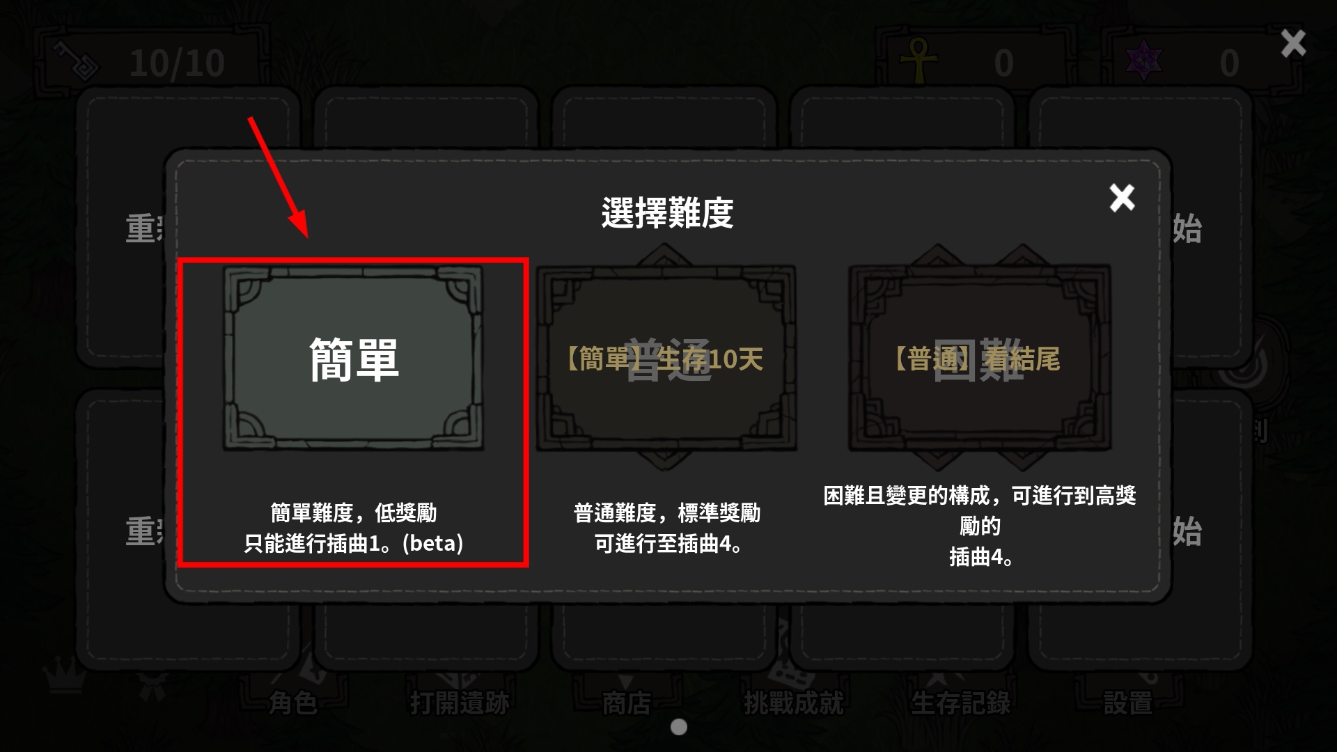Click the 普通難度，標準獎勵 description text
The height and width of the screenshot is (752, 1337).
coord(667,513)
